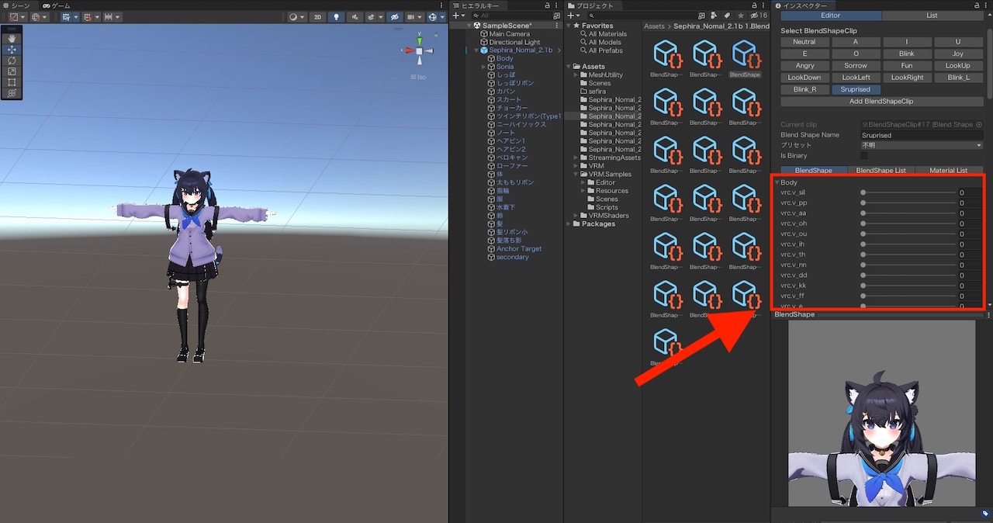Lock the Hierarchy panel with the padlock icon

(x=548, y=5)
